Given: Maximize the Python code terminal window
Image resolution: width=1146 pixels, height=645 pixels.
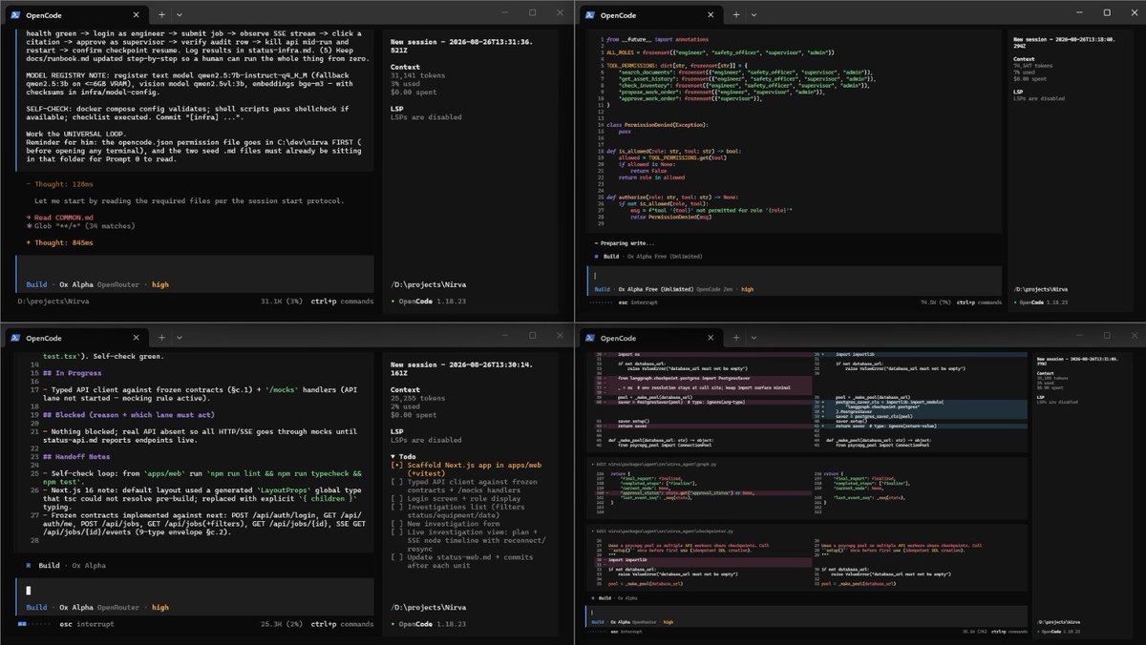Looking at the screenshot, I should coord(1107,13).
